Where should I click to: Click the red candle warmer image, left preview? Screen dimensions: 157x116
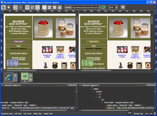click(43, 28)
